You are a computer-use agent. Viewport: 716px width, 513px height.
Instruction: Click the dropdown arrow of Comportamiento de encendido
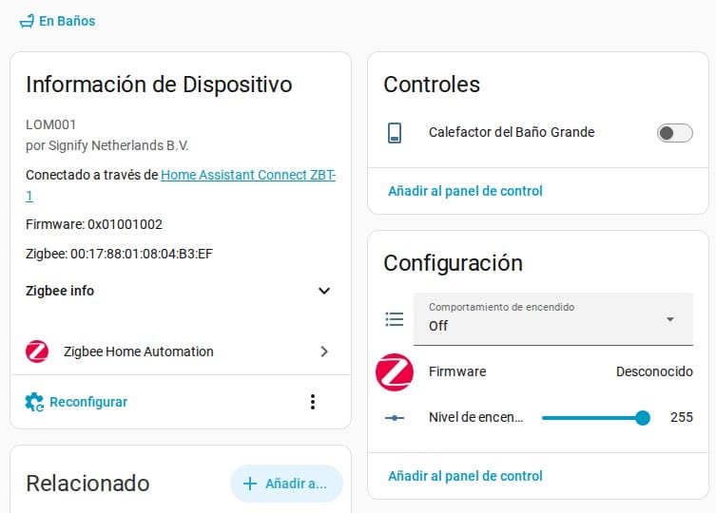[669, 319]
